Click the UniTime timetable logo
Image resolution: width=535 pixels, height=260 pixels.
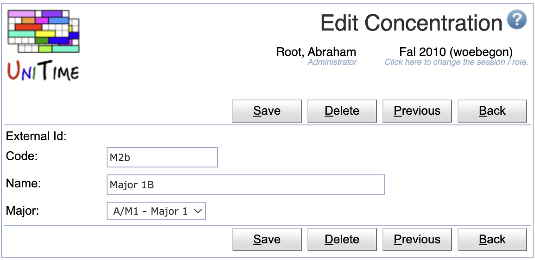coord(44,31)
